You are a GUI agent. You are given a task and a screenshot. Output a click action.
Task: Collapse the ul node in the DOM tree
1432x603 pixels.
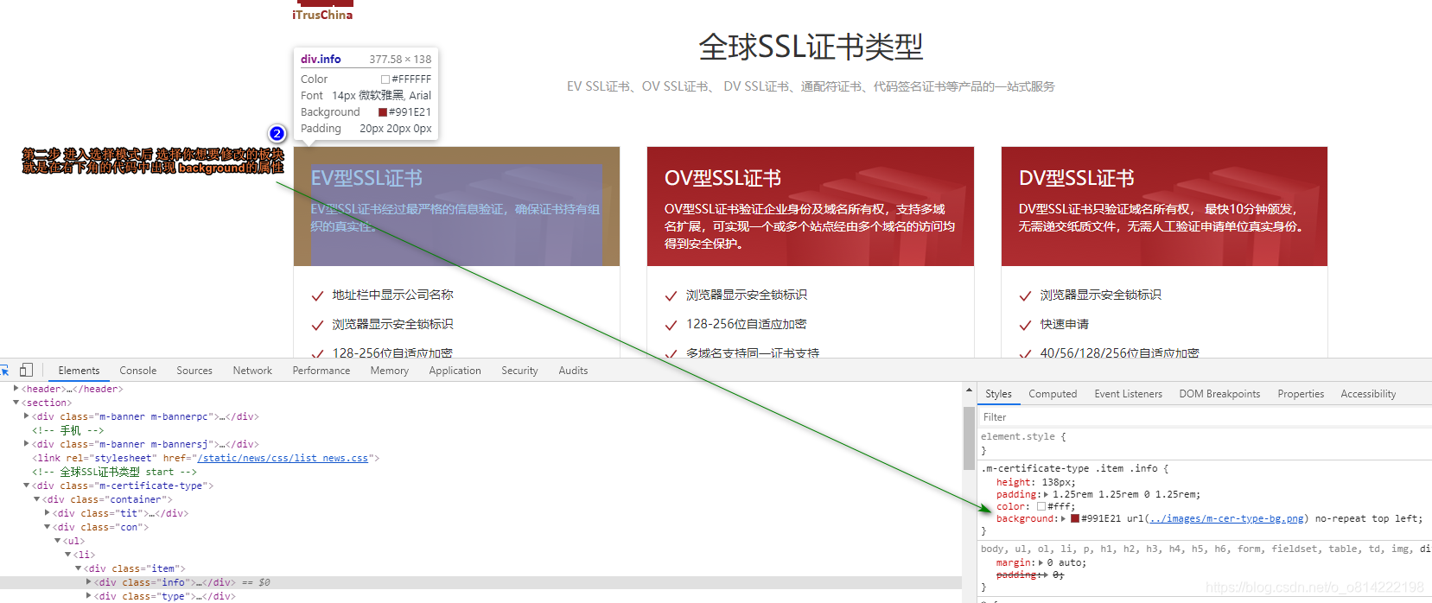pos(58,541)
